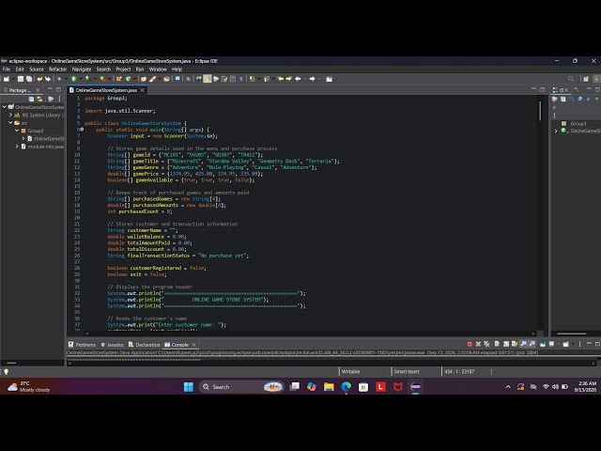Viewport: 601px width, 451px height.
Task: Close the Console tab
Action: (x=194, y=345)
